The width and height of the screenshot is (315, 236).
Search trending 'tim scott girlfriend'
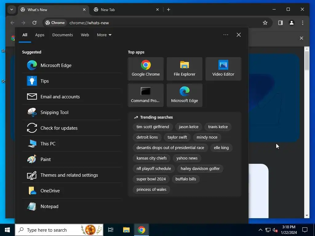pos(153,127)
